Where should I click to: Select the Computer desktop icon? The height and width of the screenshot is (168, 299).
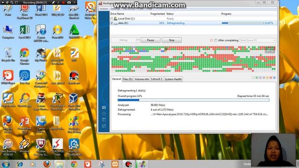[8, 32]
